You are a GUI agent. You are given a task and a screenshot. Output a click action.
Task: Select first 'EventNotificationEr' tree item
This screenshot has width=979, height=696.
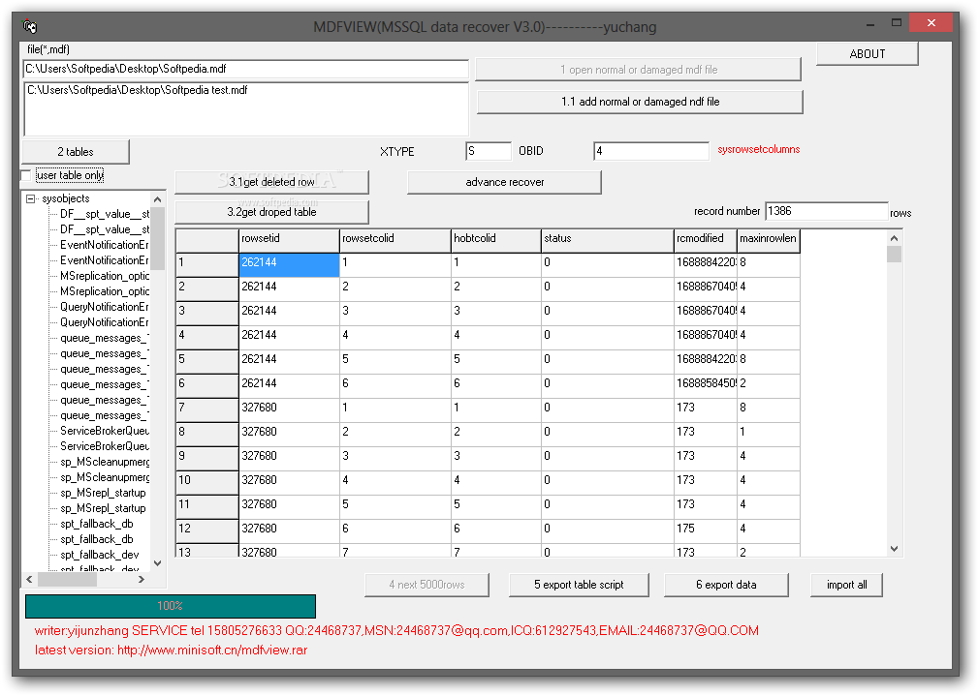[x=105, y=245]
